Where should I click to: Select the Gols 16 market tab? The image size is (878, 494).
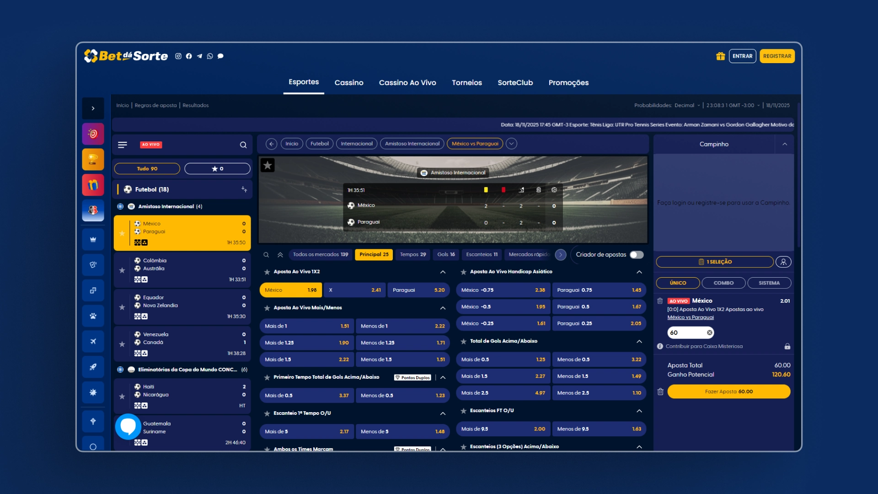pyautogui.click(x=446, y=254)
